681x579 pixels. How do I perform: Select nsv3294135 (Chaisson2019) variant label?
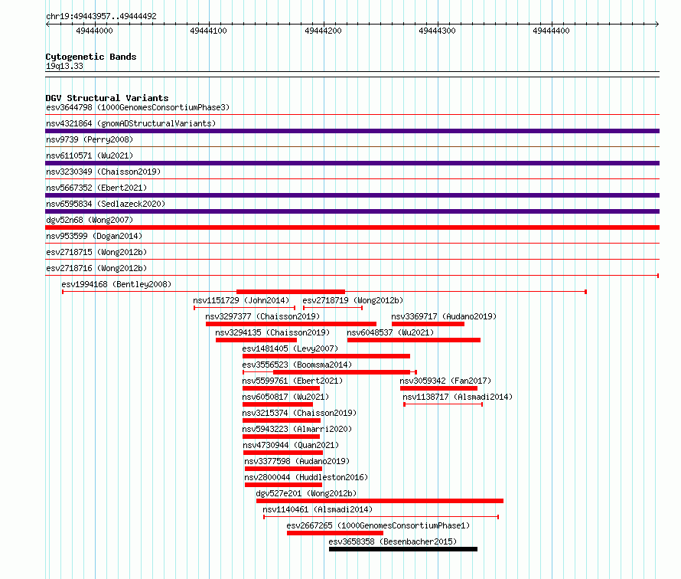point(272,332)
